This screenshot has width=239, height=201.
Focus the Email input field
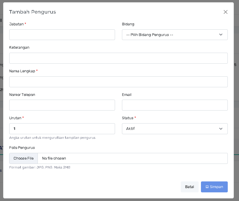point(175,105)
